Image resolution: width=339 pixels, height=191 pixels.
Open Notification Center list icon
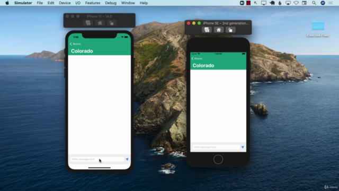(x=331, y=3)
